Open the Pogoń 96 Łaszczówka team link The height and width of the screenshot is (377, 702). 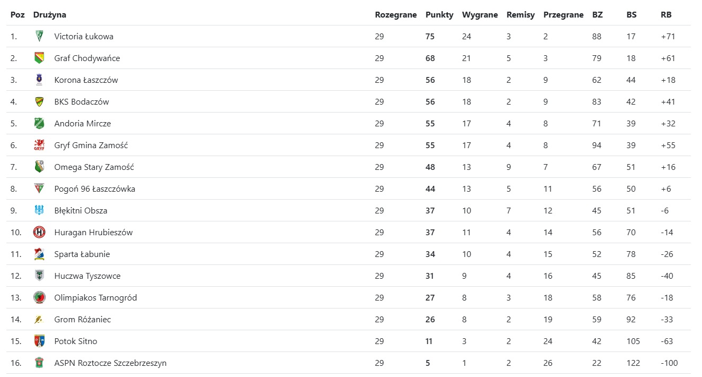coord(94,189)
